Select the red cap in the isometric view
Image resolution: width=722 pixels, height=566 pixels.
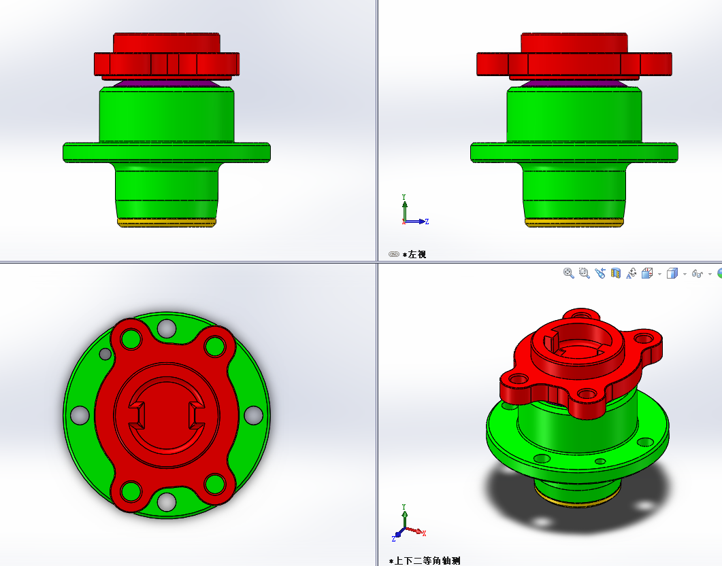click(581, 364)
